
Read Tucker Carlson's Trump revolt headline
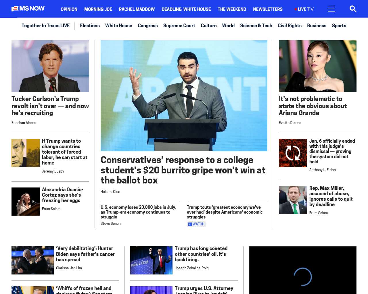click(x=50, y=106)
